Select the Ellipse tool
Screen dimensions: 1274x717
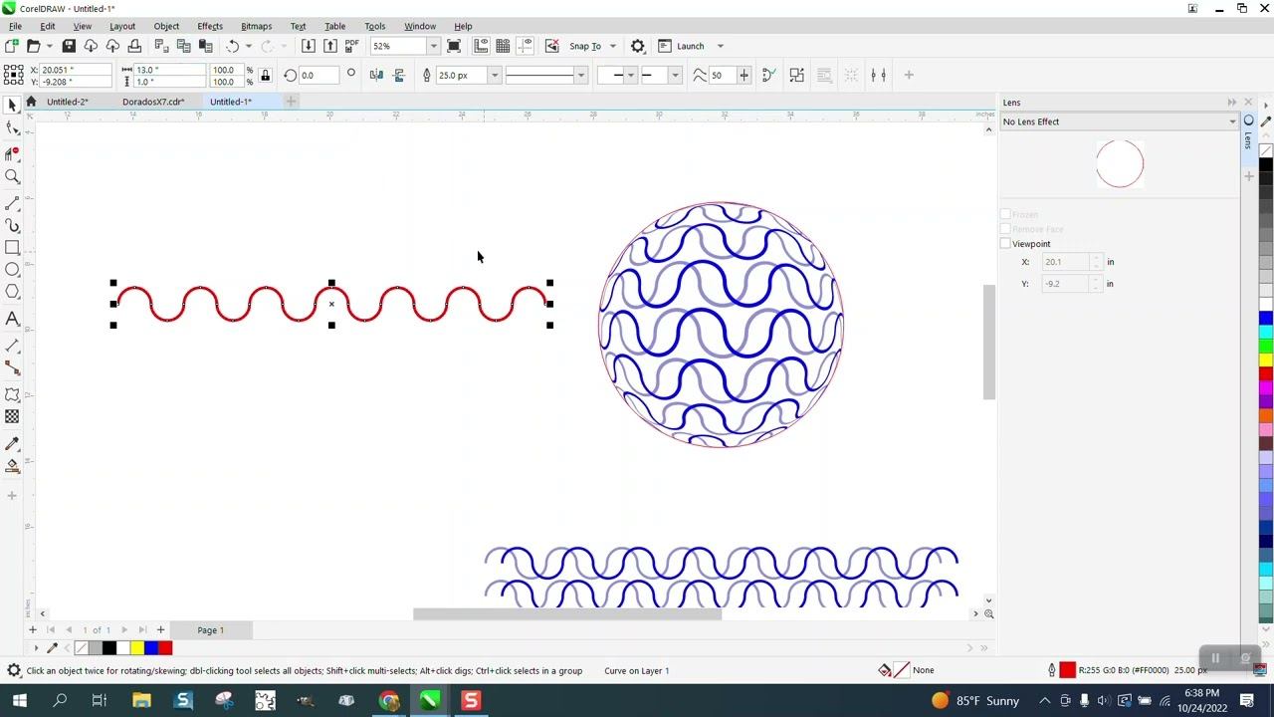pos(12,270)
